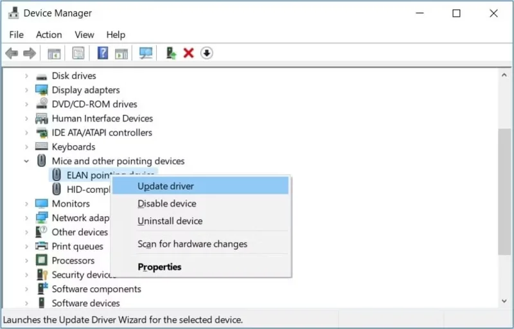
Task: Click the Other devices icon
Action: point(41,232)
